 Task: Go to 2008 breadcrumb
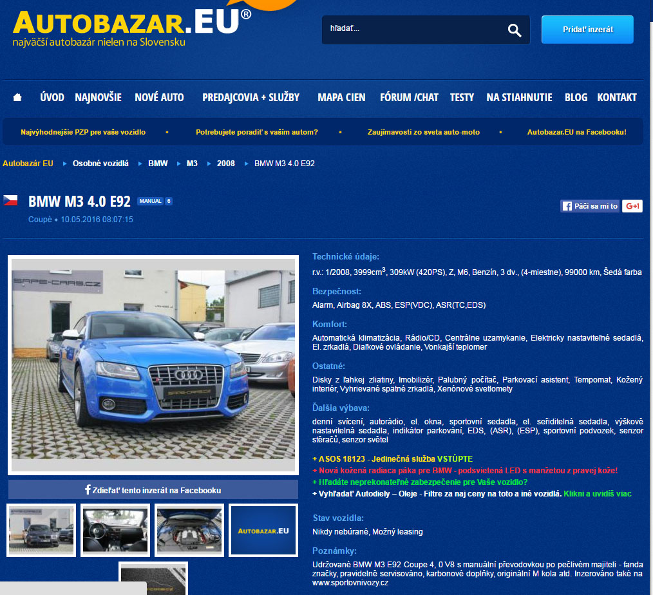(x=226, y=163)
